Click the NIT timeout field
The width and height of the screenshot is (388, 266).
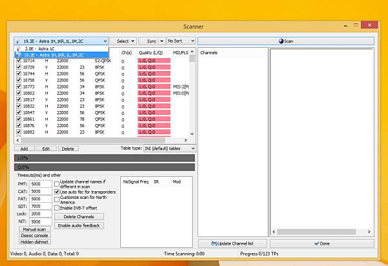click(41, 221)
